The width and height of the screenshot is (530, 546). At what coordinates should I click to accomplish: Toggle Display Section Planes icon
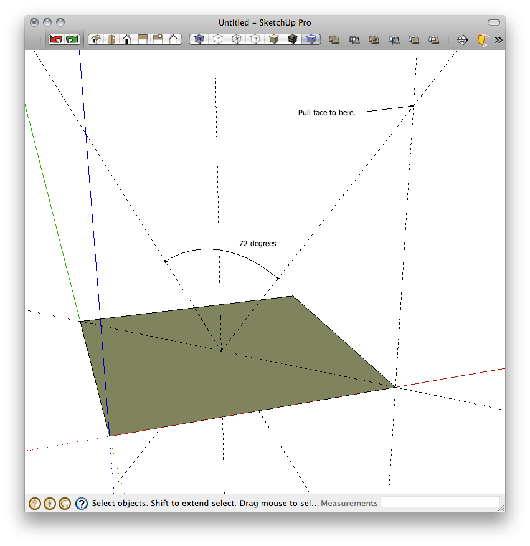(x=483, y=40)
